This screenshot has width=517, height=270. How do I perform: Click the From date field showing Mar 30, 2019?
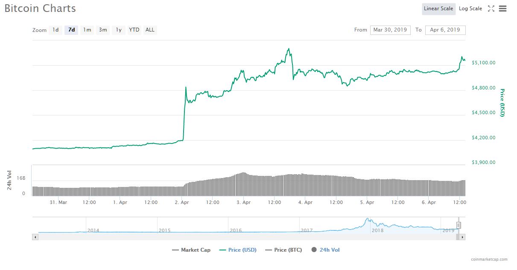pos(390,30)
